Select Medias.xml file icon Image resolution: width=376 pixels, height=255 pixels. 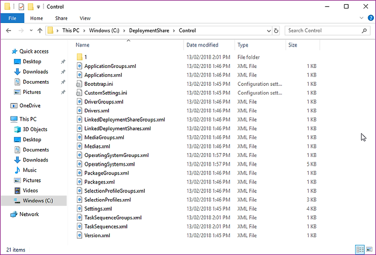pyautogui.click(x=79, y=146)
